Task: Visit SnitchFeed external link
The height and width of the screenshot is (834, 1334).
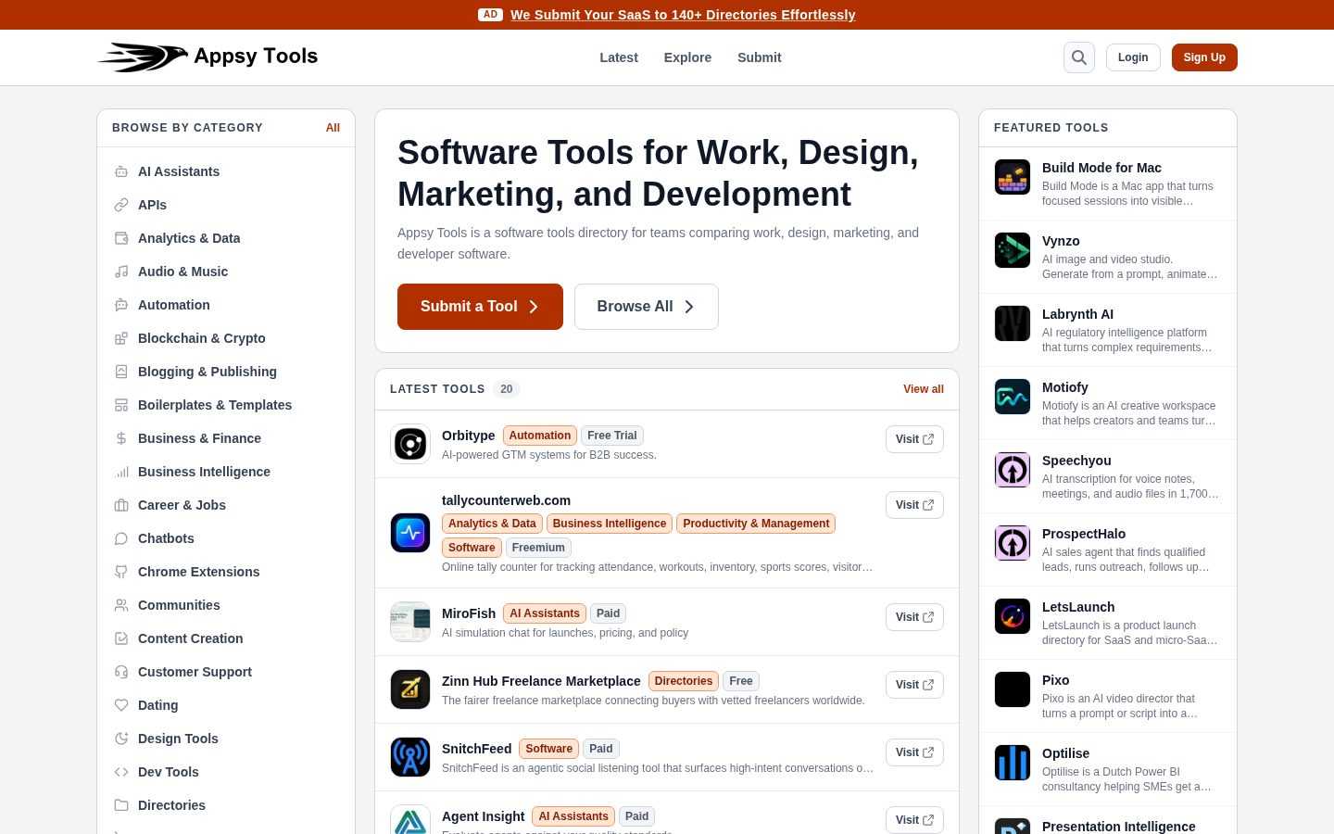Action: pos(914,752)
